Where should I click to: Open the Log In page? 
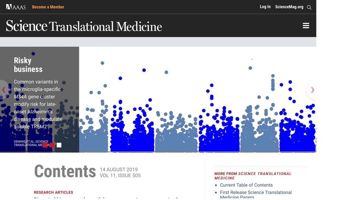(x=265, y=7)
